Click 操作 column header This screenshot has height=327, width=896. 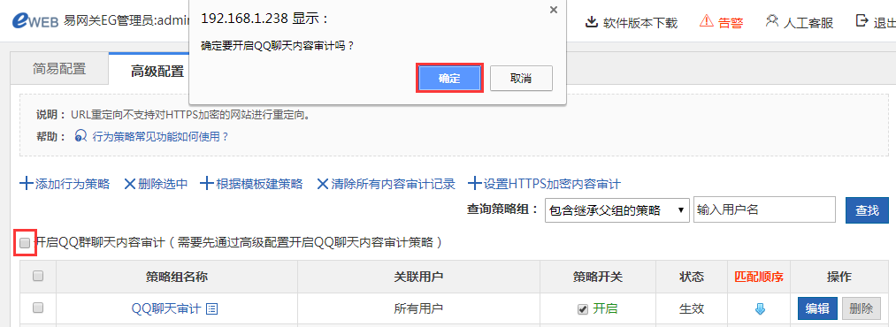pos(839,277)
